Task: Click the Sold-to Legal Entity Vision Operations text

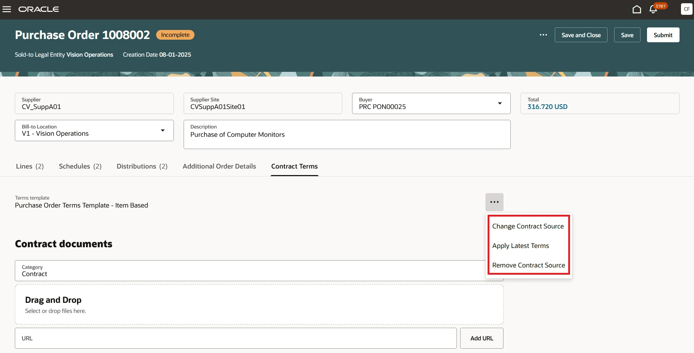Action: (x=64, y=55)
